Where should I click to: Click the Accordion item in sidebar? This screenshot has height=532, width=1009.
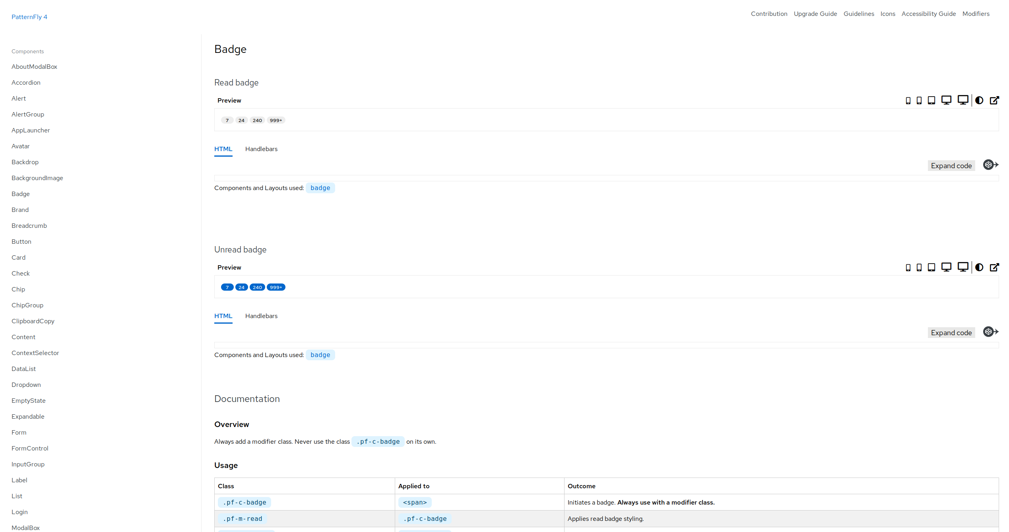point(26,82)
